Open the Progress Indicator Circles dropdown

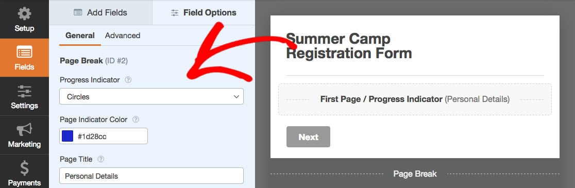[x=151, y=96]
